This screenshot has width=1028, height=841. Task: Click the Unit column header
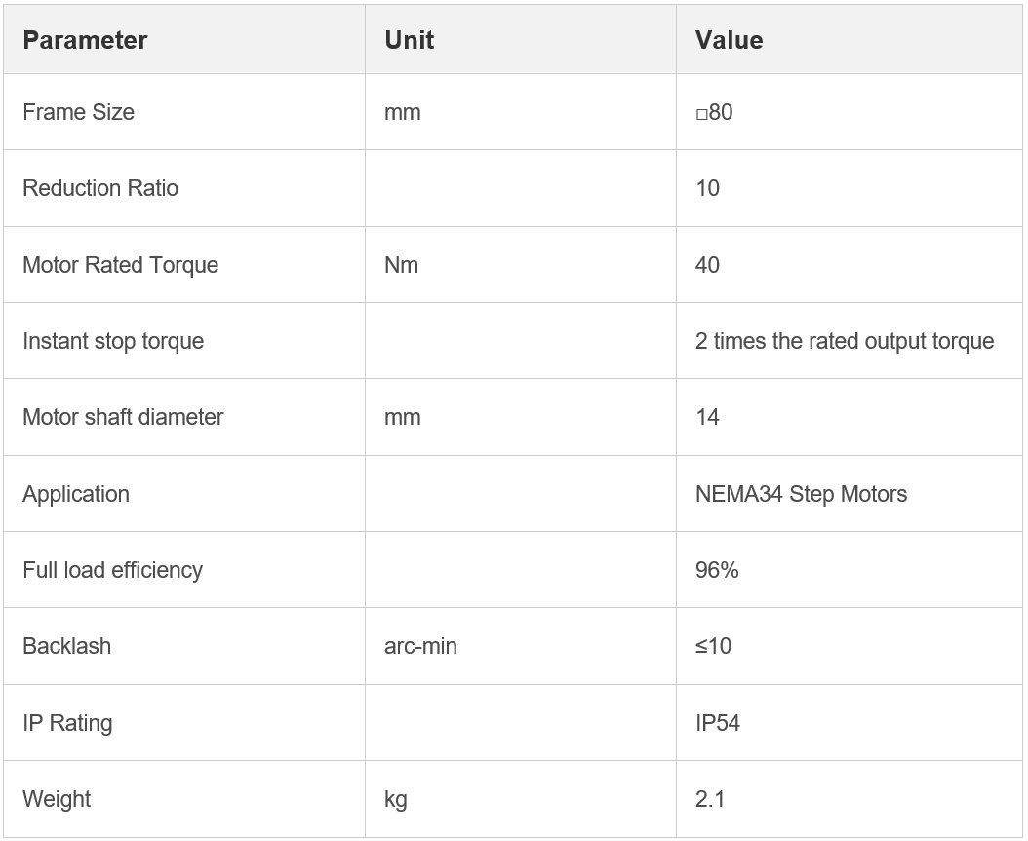410,41
